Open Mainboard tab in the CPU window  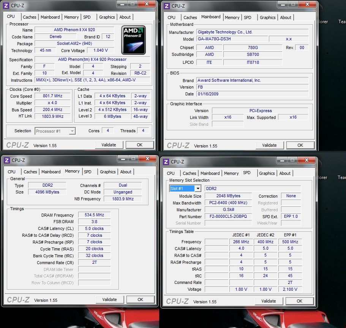pos(50,17)
